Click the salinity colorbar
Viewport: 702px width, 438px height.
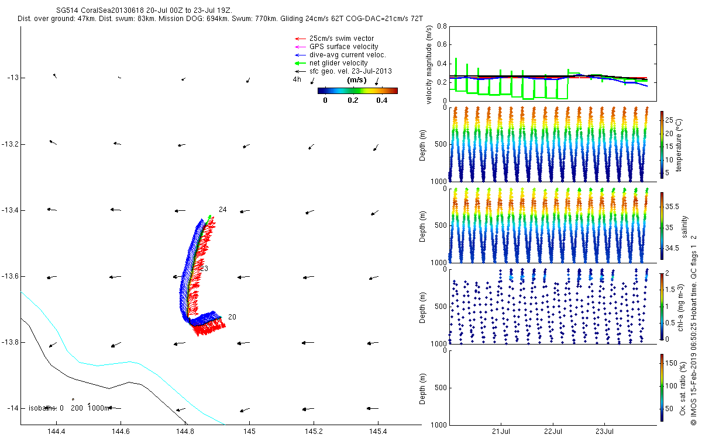click(x=662, y=227)
